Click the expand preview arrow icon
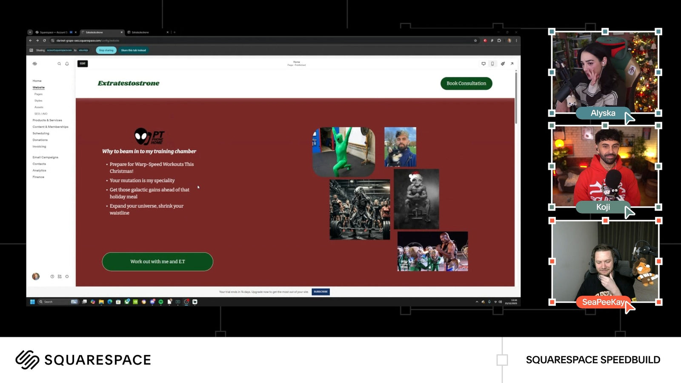The width and height of the screenshot is (681, 383). [512, 63]
